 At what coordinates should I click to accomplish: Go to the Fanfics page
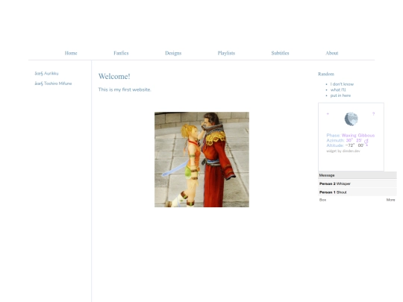coord(121,53)
